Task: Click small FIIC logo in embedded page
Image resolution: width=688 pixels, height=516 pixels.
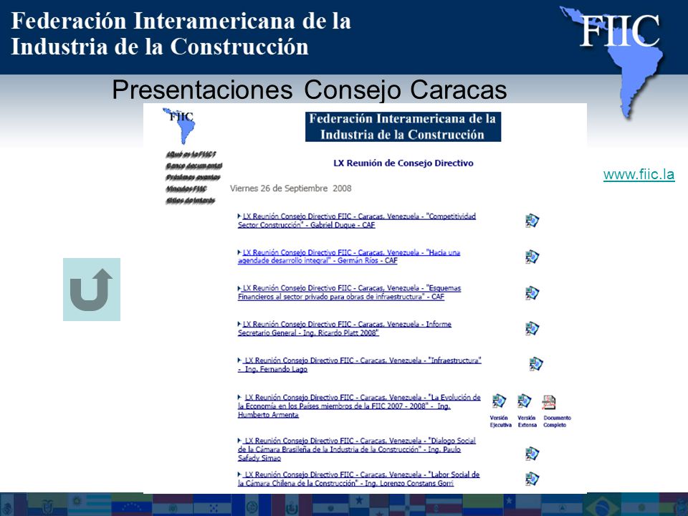Action: (179, 125)
